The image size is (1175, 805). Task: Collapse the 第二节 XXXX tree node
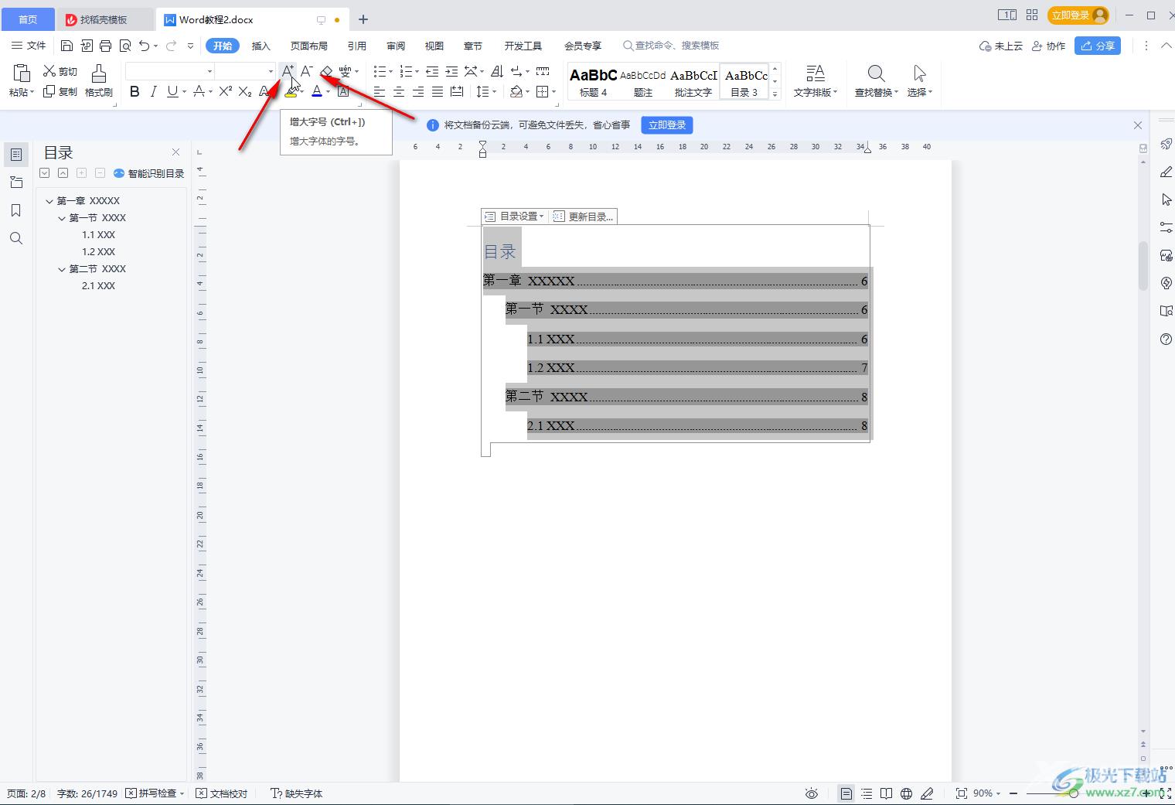tap(63, 269)
